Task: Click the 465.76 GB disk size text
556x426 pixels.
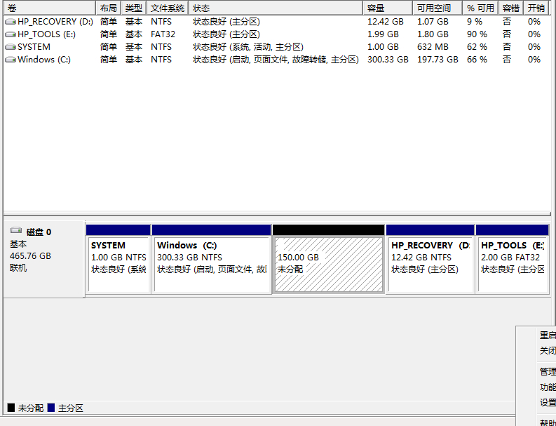Action: (x=30, y=256)
